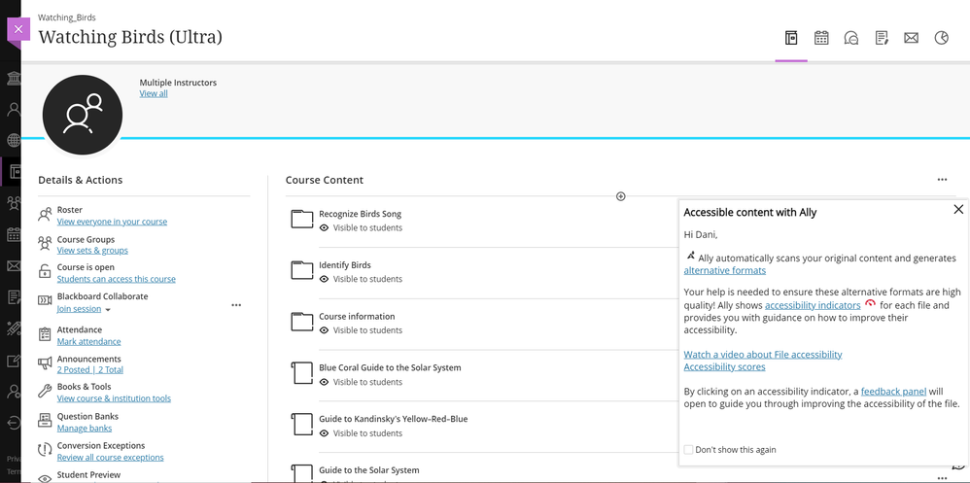Image resolution: width=970 pixels, height=483 pixels.
Task: Click the red accessibility gauge indicator icon
Action: pyautogui.click(x=871, y=303)
